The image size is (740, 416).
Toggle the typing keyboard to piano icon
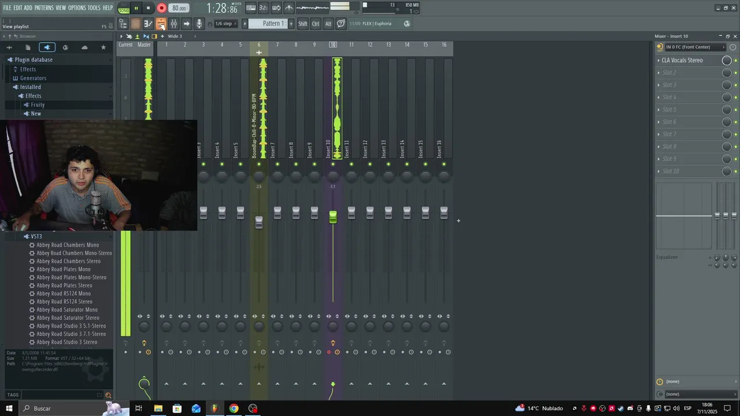pos(251,8)
